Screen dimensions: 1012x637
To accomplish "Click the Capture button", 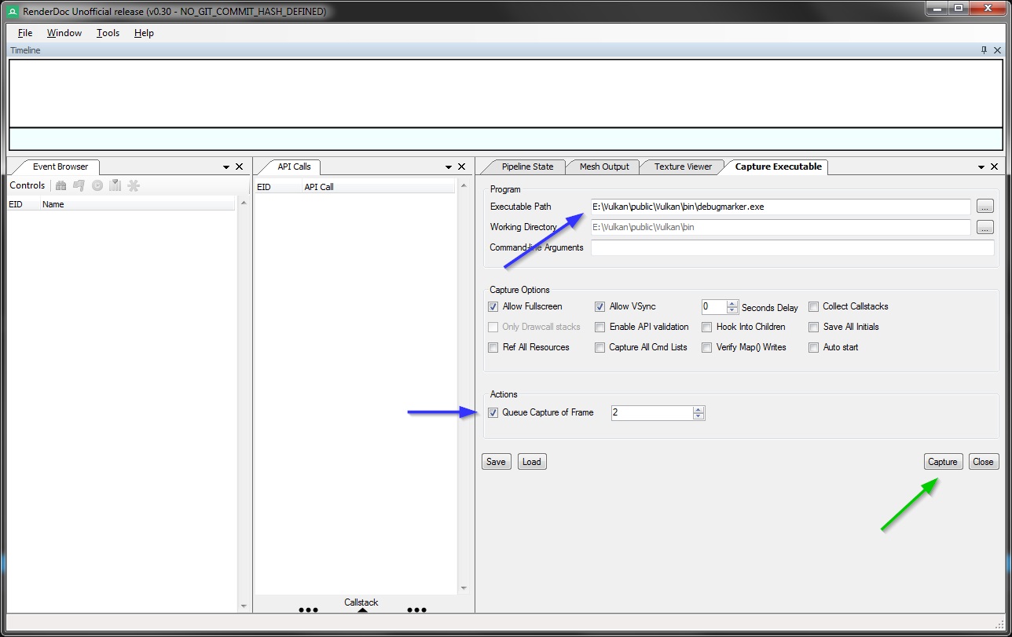I will point(943,462).
